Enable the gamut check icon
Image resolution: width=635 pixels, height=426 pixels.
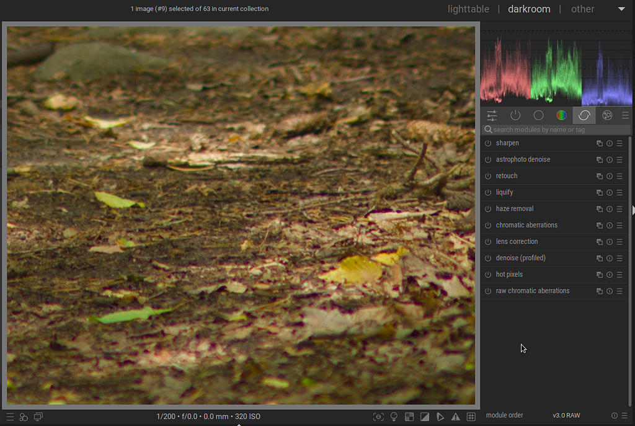tap(409, 416)
